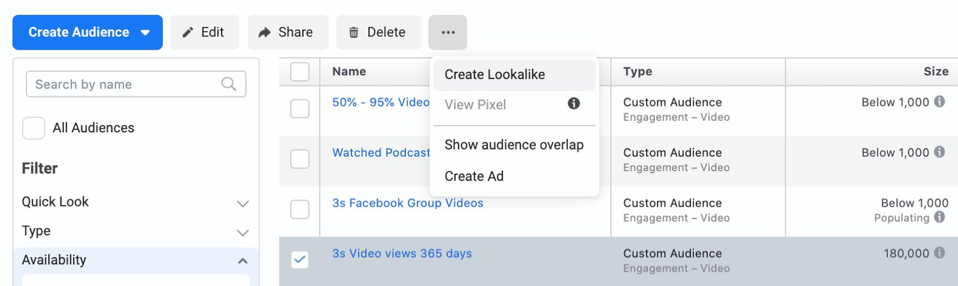The width and height of the screenshot is (958, 286).
Task: Click the three-dots more options button
Action: pos(448,32)
